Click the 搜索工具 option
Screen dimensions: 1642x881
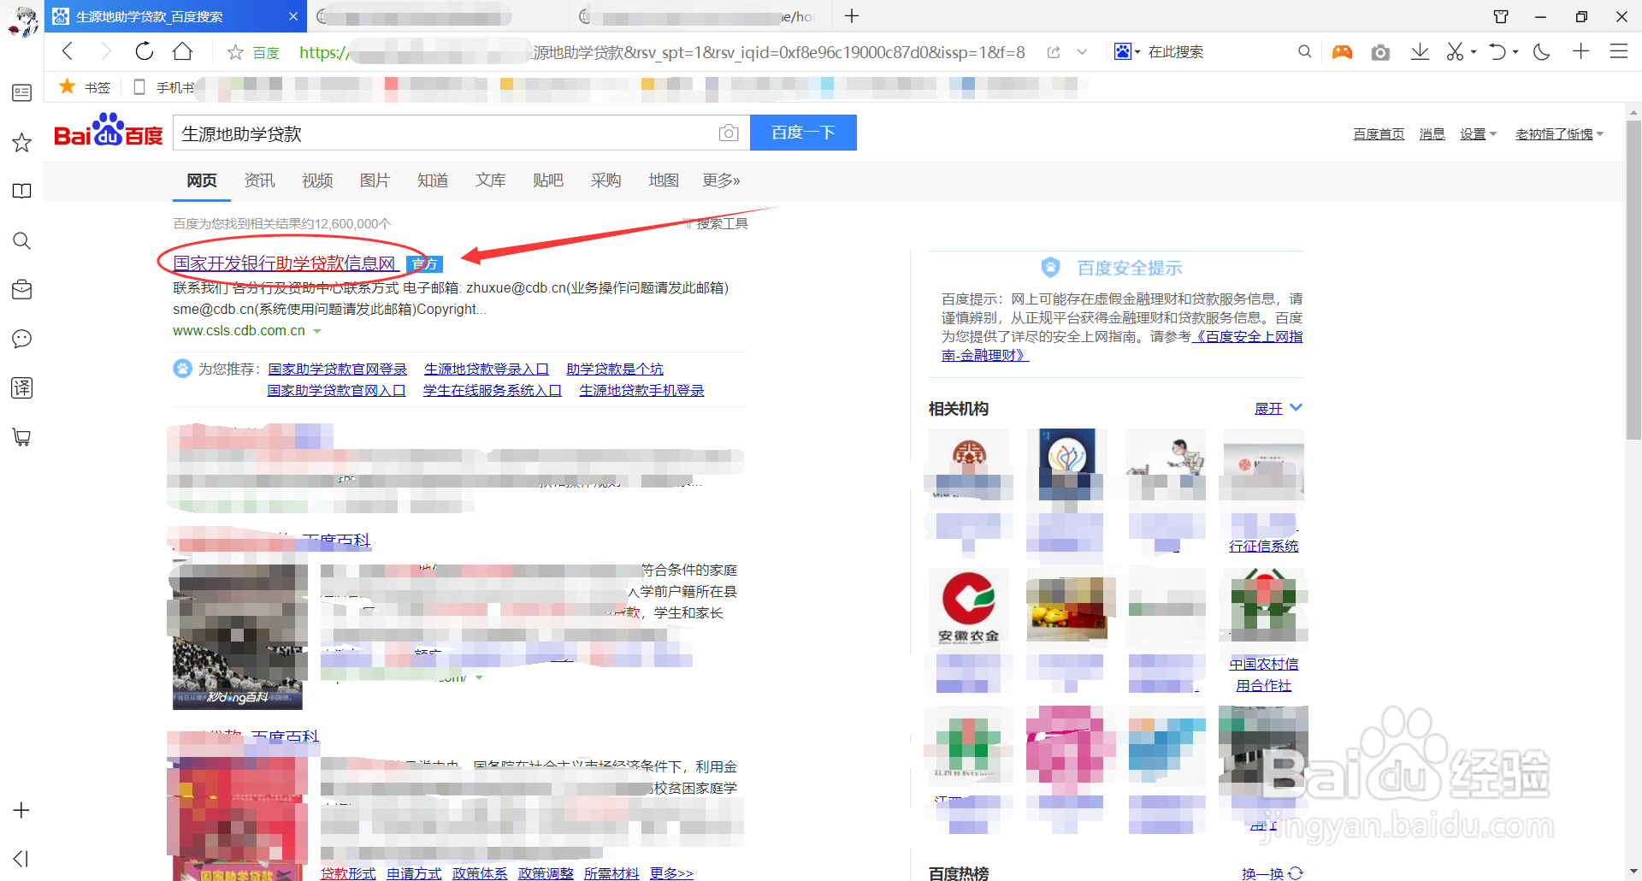tap(722, 223)
